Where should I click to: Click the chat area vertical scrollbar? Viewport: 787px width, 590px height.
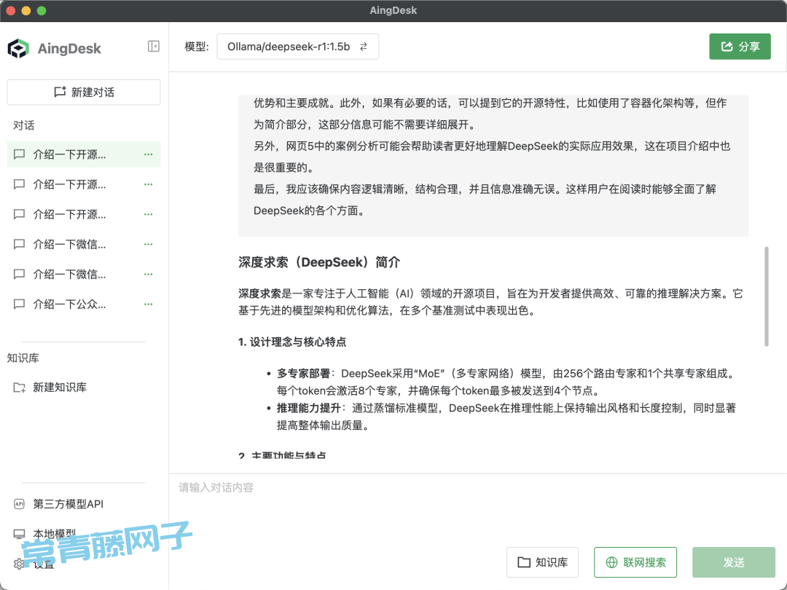(767, 296)
